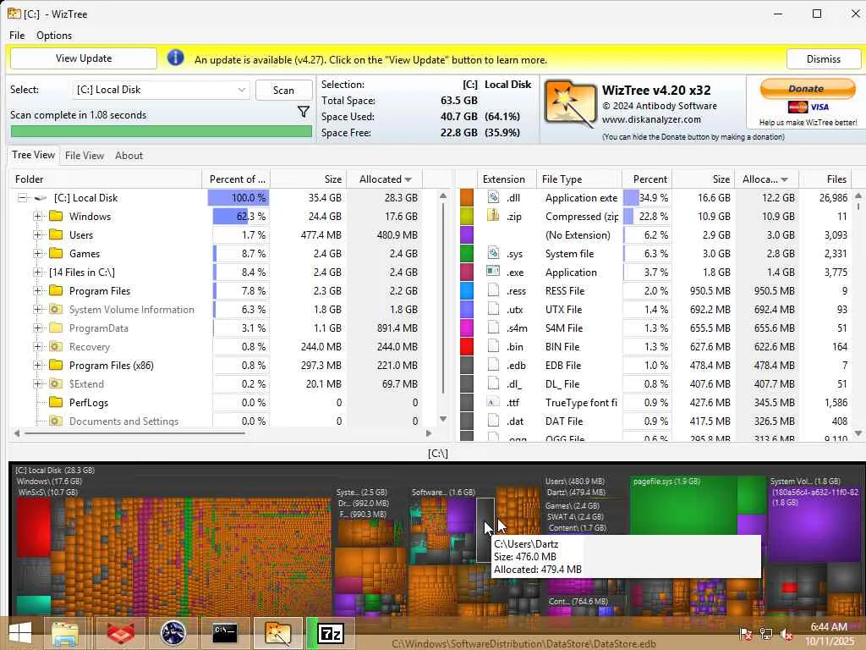866x650 pixels.
Task: Sort file types by Files column header
Action: click(827, 179)
